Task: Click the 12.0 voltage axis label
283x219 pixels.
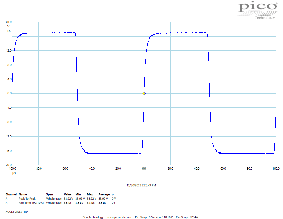Action: pos(9,51)
